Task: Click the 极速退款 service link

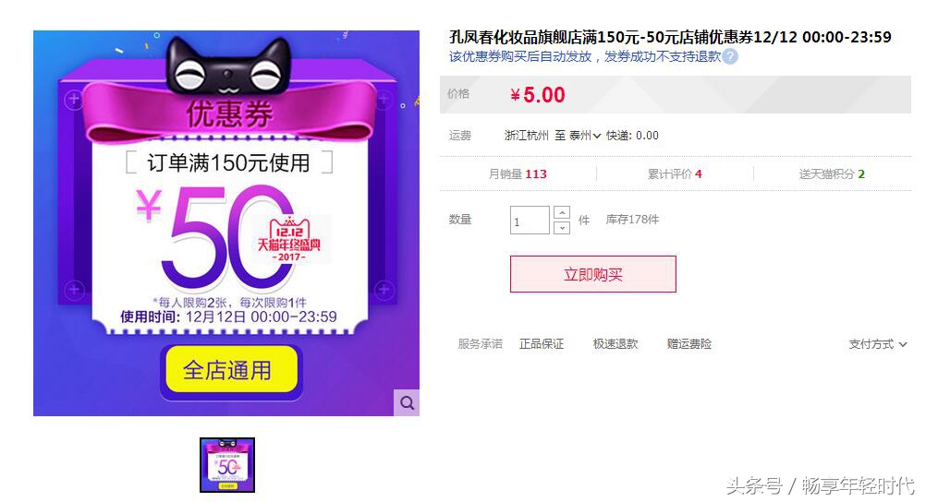Action: point(615,344)
